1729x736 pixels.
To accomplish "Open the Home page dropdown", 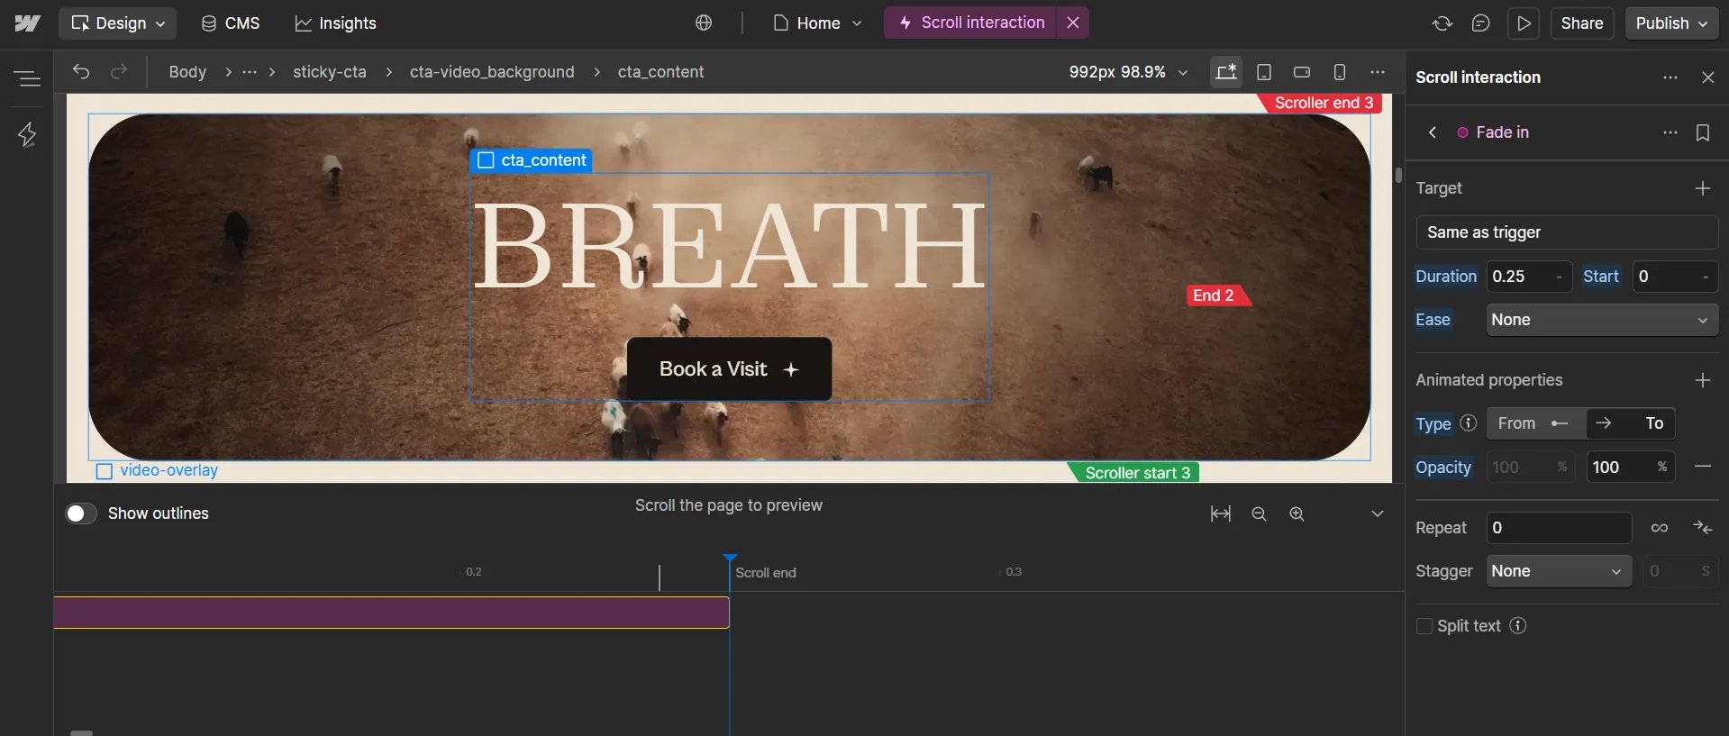I will tap(818, 23).
